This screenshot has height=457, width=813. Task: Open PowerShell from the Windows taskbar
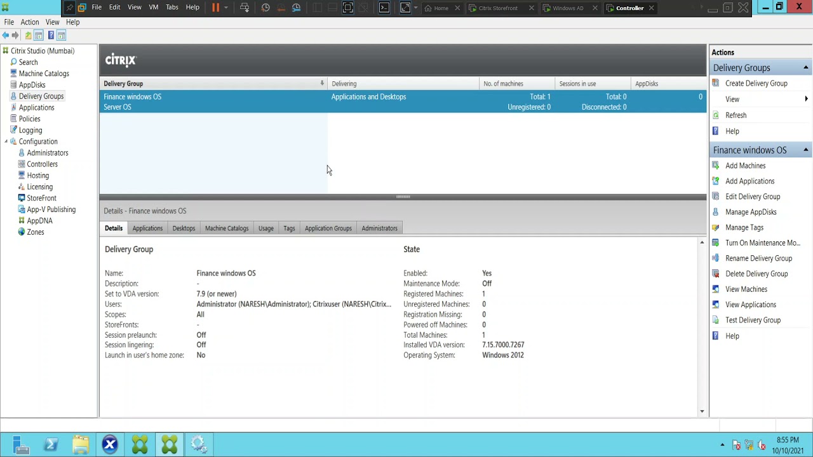click(51, 445)
